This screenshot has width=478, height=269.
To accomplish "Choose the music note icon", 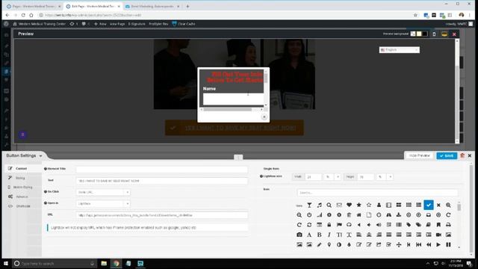I will (319, 205).
